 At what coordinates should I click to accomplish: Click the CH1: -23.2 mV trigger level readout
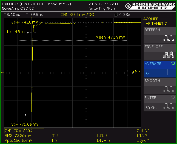[77, 15]
